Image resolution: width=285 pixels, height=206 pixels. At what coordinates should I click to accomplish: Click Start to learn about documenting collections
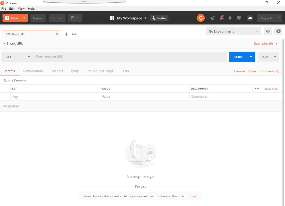[x=194, y=196]
